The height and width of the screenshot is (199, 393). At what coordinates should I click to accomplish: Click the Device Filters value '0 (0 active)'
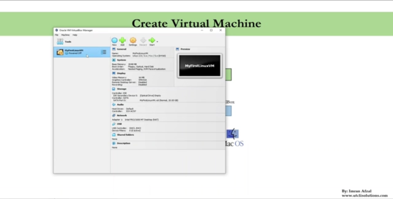click(135, 131)
